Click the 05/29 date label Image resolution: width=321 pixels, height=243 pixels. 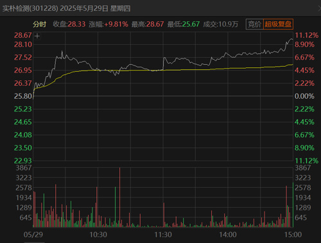33,235
